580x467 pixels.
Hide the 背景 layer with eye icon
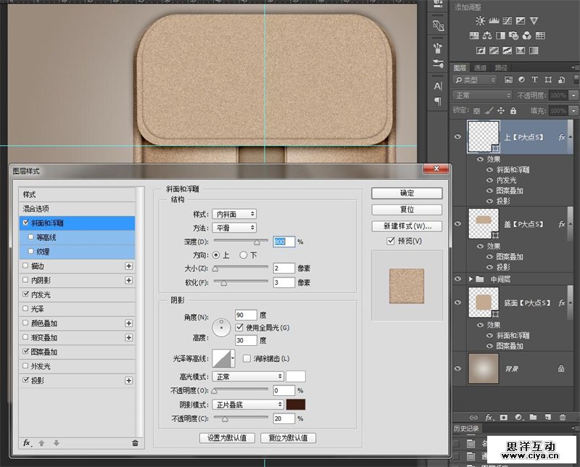[457, 368]
